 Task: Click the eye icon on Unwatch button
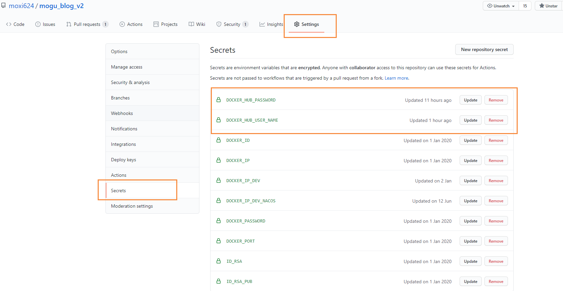(x=490, y=6)
